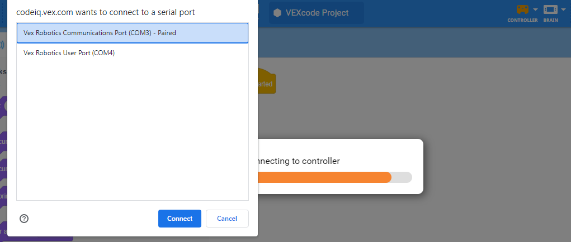571x242 pixels.
Task: Select Vex Robotics Communications Port (COM3) - Paired
Action: coord(133,33)
